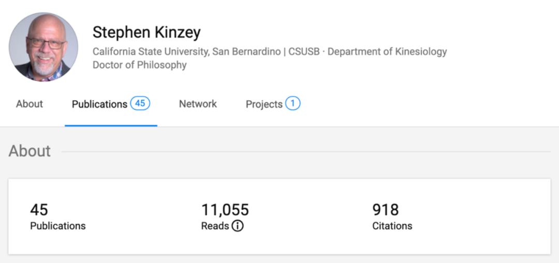Click the 45 badge on Publications tab
This screenshot has width=559, height=263.
(x=140, y=103)
